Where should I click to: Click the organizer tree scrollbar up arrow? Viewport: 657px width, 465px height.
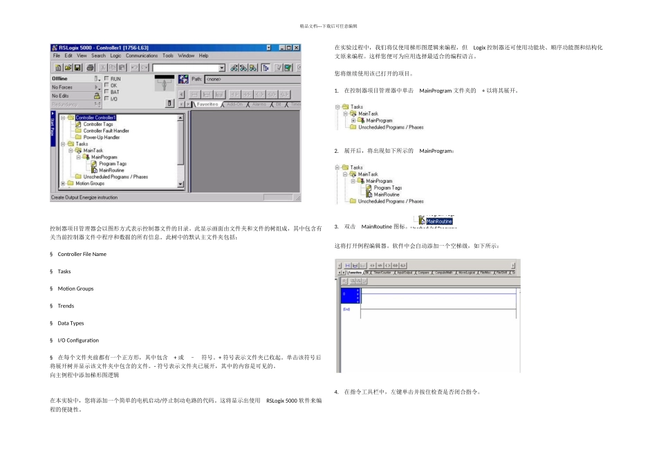(181, 118)
